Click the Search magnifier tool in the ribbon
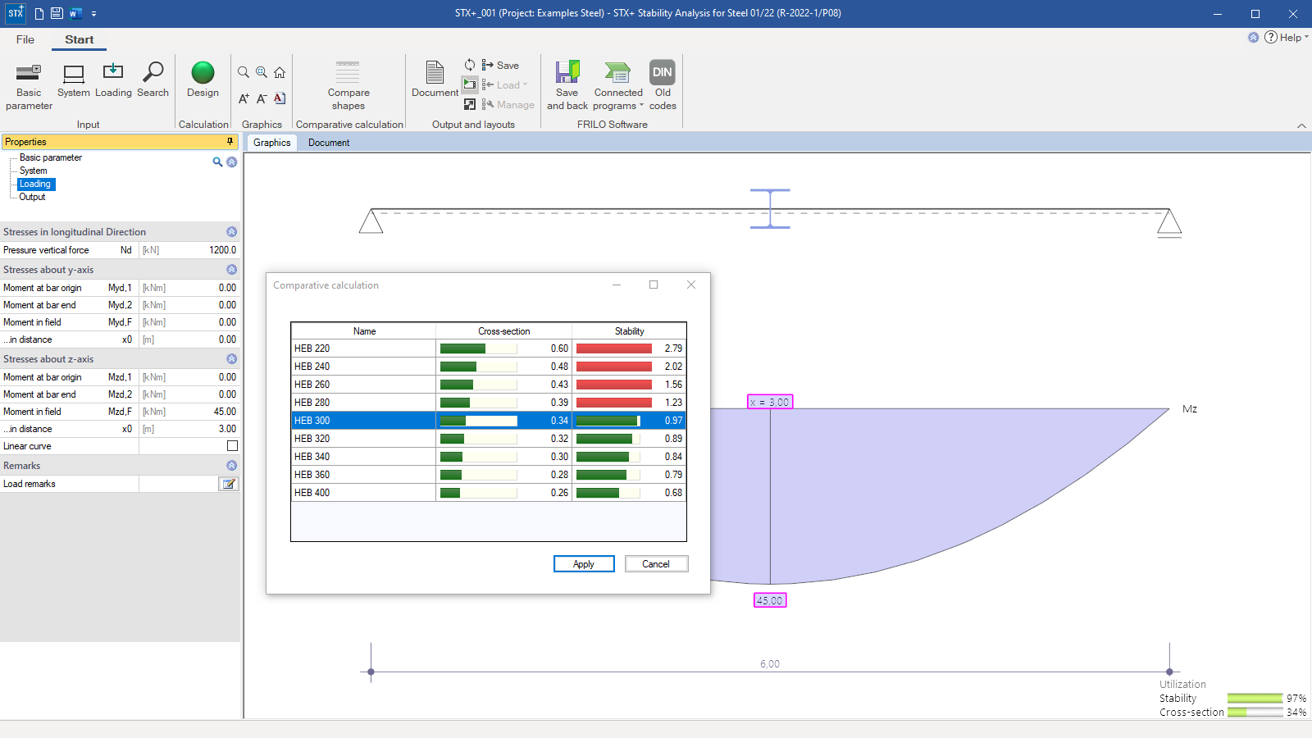The image size is (1312, 738). 153,80
